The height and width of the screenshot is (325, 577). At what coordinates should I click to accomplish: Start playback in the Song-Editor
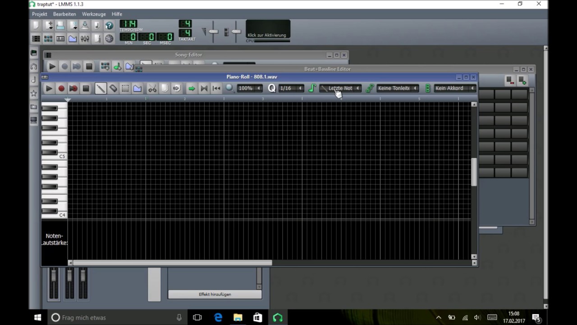click(52, 66)
